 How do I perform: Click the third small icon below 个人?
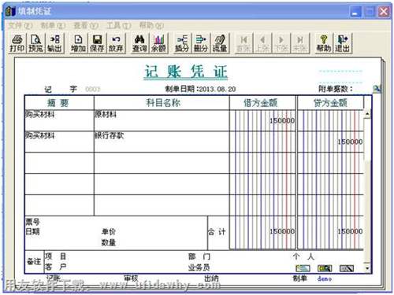[346, 268]
